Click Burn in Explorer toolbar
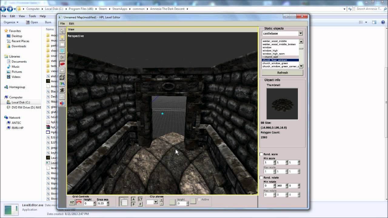Viewport: 388px width, 218px height. 48,22
